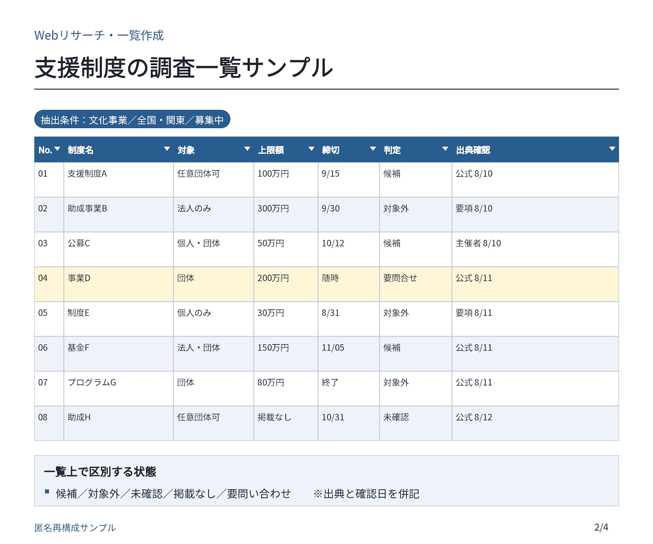Open the No. column filter dropdown

(x=57, y=149)
